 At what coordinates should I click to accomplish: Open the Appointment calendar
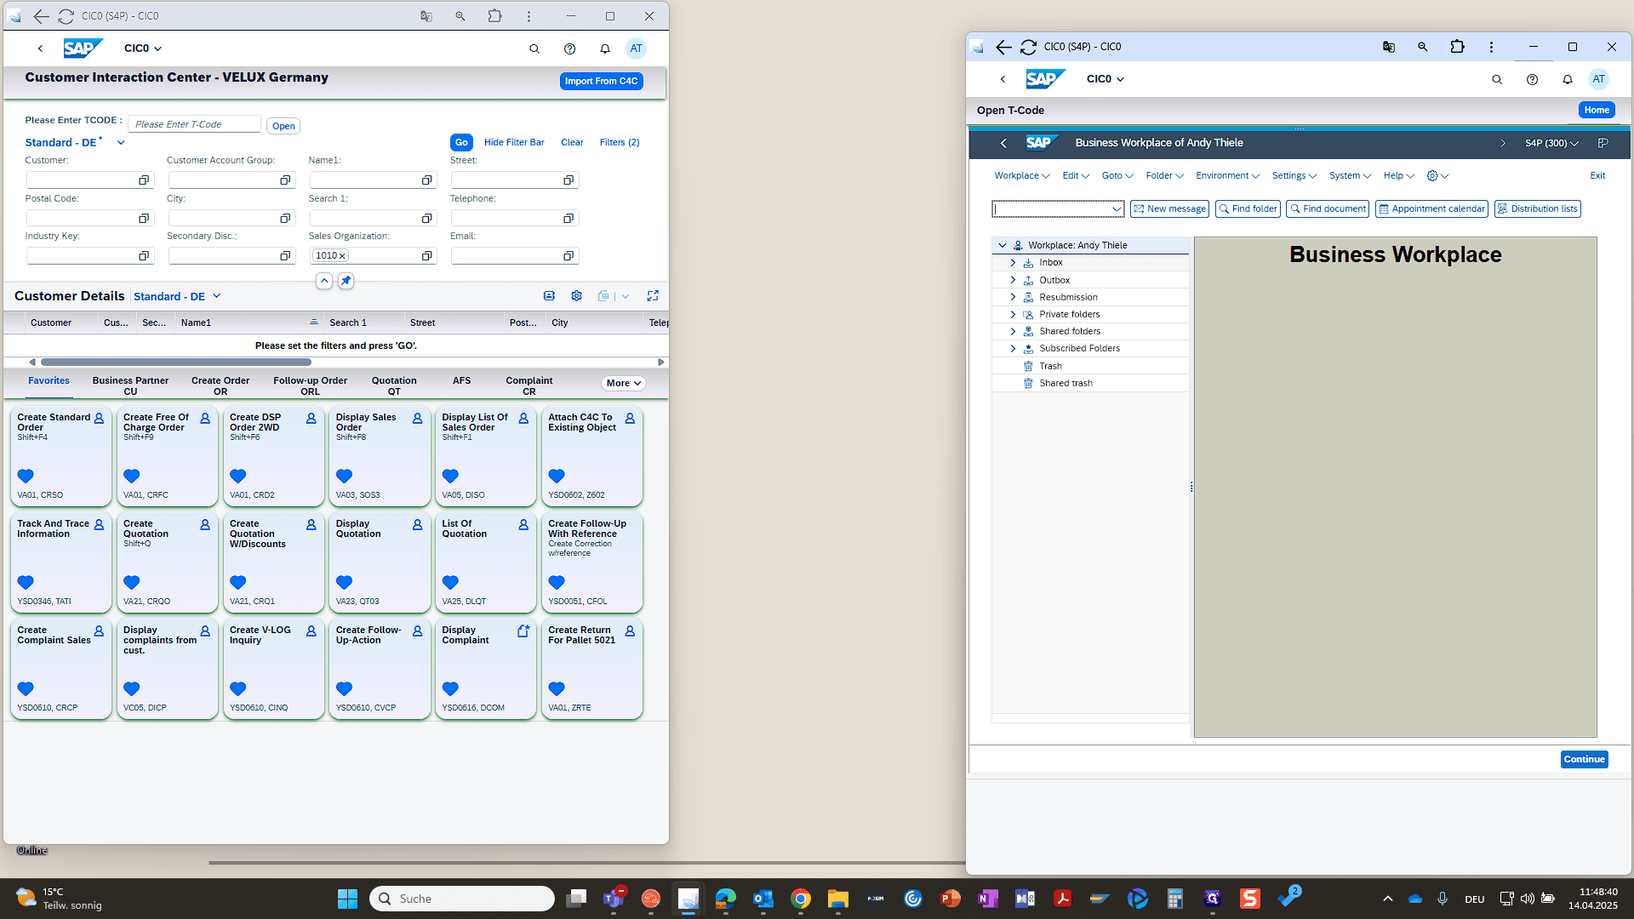(1431, 209)
